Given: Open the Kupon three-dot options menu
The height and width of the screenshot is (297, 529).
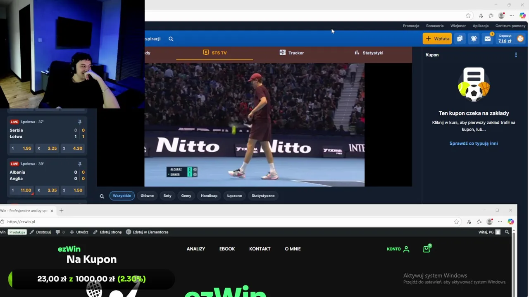Looking at the screenshot, I should click(516, 55).
